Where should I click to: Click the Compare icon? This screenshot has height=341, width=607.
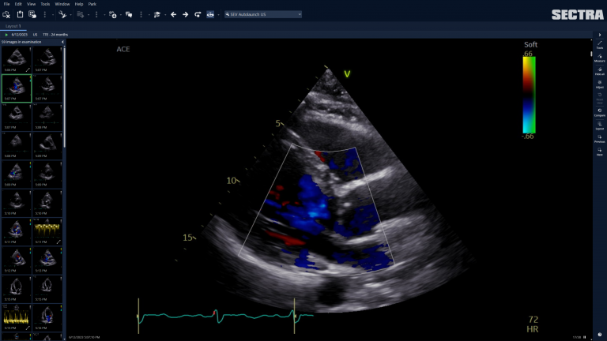(x=600, y=112)
